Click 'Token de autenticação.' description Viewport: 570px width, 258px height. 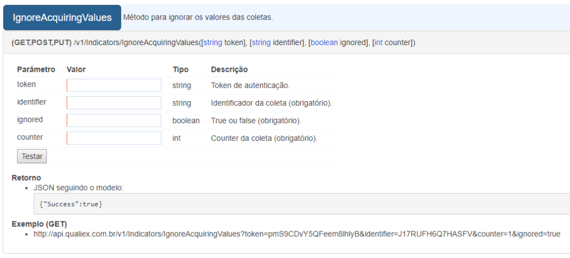[x=250, y=86]
